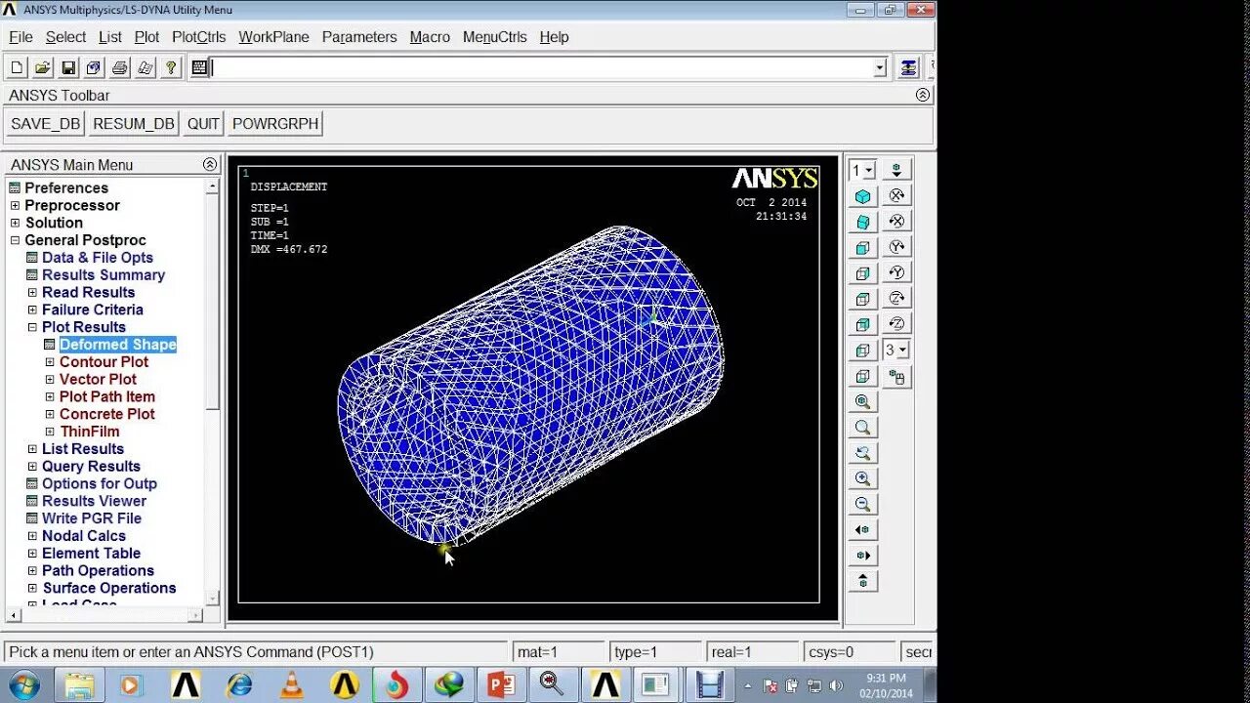The image size is (1250, 703).
Task: Expand the Read Results node
Action: coord(32,292)
